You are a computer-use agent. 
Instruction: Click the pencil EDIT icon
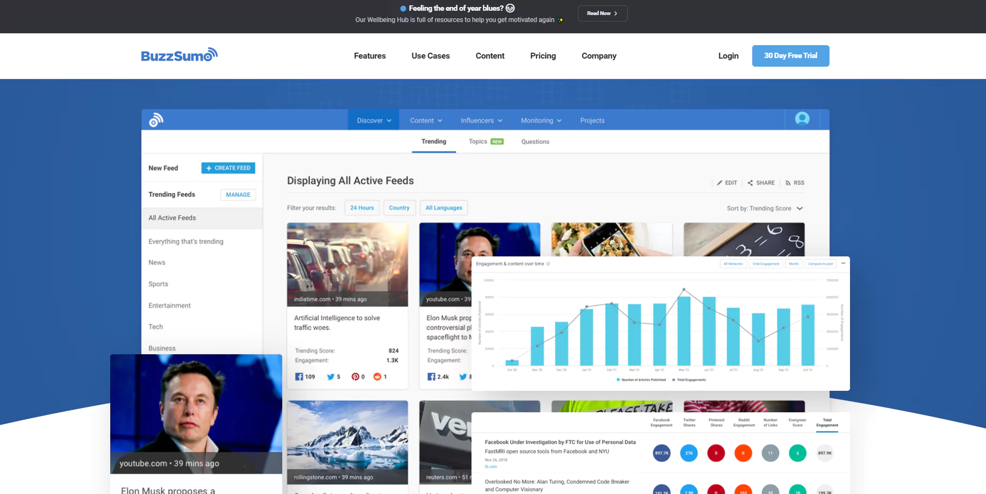(x=719, y=183)
